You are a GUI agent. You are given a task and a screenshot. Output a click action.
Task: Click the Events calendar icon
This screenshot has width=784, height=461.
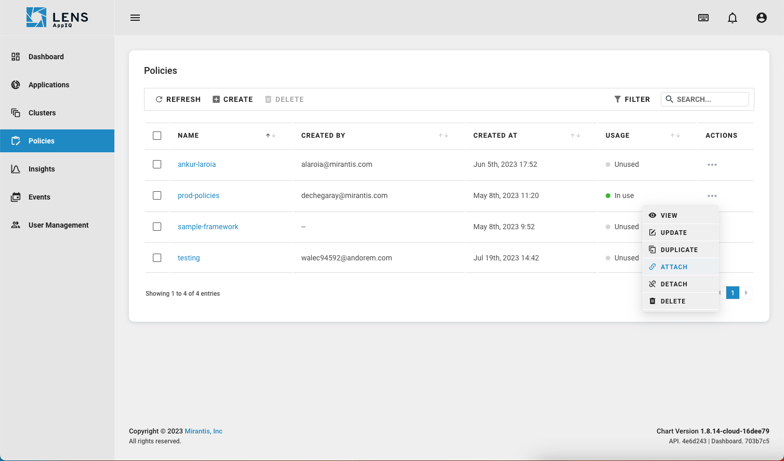point(16,197)
